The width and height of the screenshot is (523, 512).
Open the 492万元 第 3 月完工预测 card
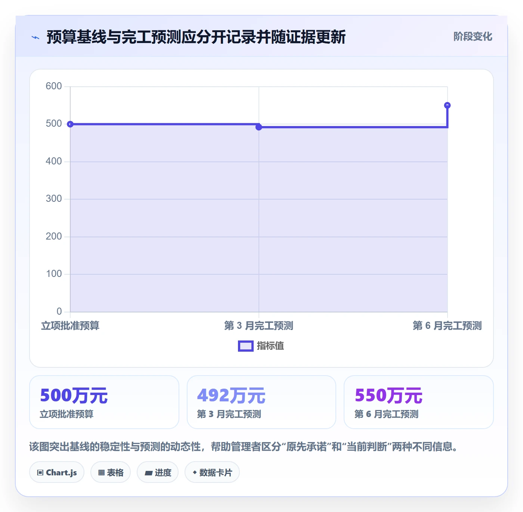[x=261, y=402]
